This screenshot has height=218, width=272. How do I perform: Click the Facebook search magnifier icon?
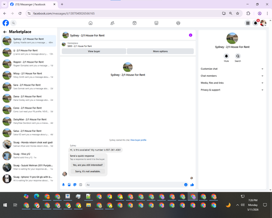point(13,23)
